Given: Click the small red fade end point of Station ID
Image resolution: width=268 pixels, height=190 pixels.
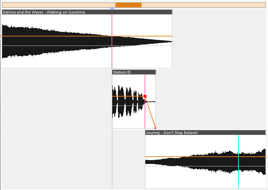Looking at the screenshot, I should click(155, 128).
